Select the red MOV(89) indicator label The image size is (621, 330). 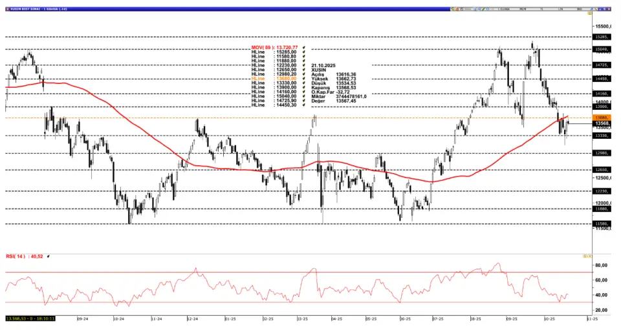click(x=274, y=47)
